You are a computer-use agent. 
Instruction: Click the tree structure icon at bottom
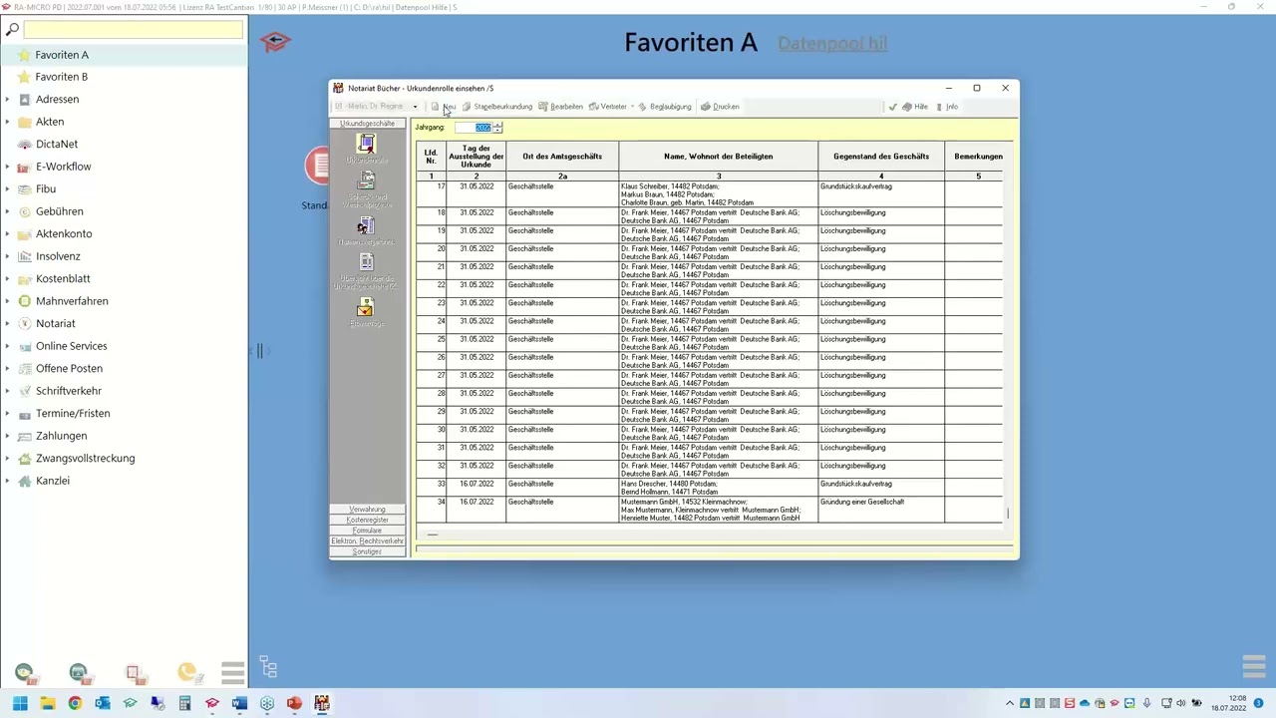point(267,667)
